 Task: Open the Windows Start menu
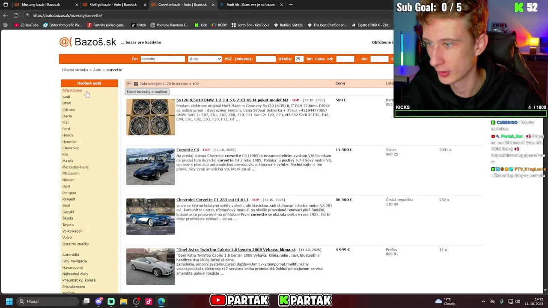pyautogui.click(x=9, y=302)
